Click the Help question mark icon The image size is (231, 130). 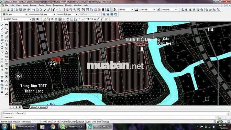click(108, 10)
